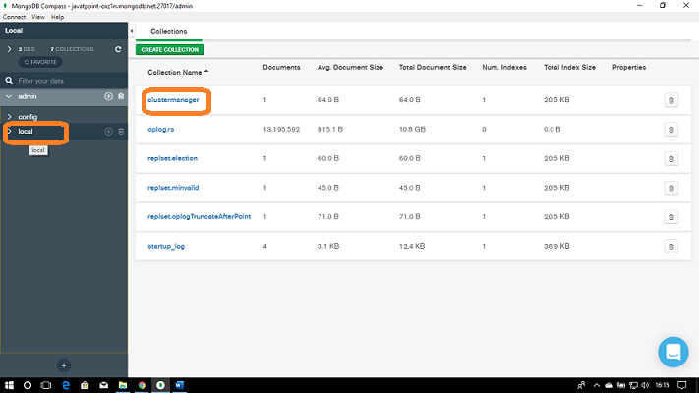The image size is (699, 393).
Task: Expand the DBs summary chevron
Action: pyautogui.click(x=9, y=49)
